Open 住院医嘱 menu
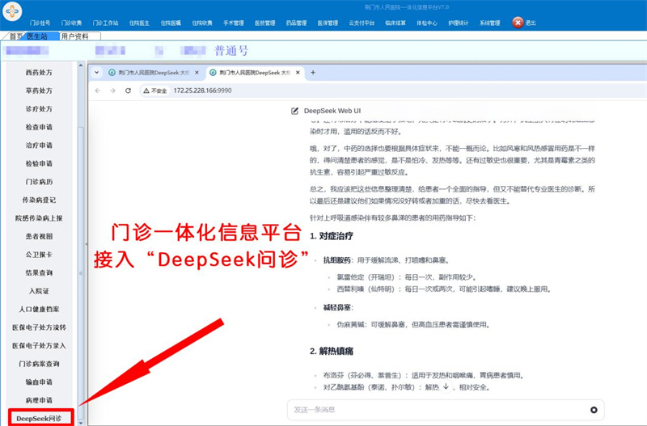647x426 pixels. coord(171,23)
